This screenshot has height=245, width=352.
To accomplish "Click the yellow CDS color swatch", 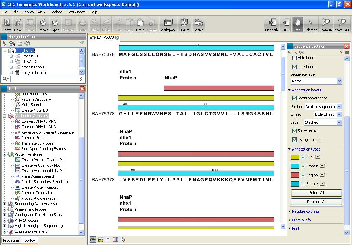I will pyautogui.click(x=295, y=157).
